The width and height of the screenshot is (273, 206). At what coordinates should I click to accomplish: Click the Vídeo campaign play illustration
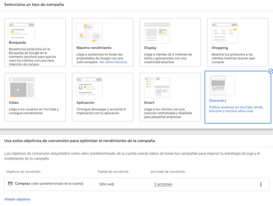coord(22,88)
